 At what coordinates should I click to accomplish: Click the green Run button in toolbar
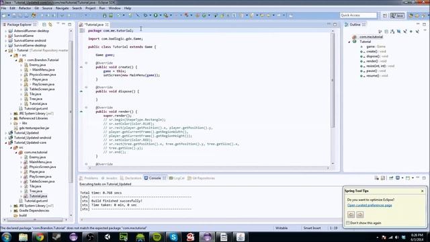pyautogui.click(x=155, y=15)
